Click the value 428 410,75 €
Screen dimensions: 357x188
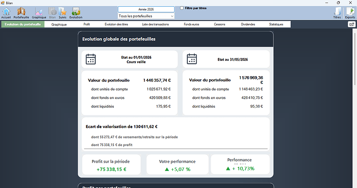point(252,98)
